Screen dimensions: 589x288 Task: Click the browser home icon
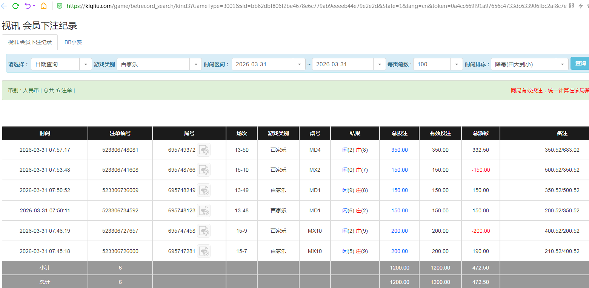click(43, 6)
